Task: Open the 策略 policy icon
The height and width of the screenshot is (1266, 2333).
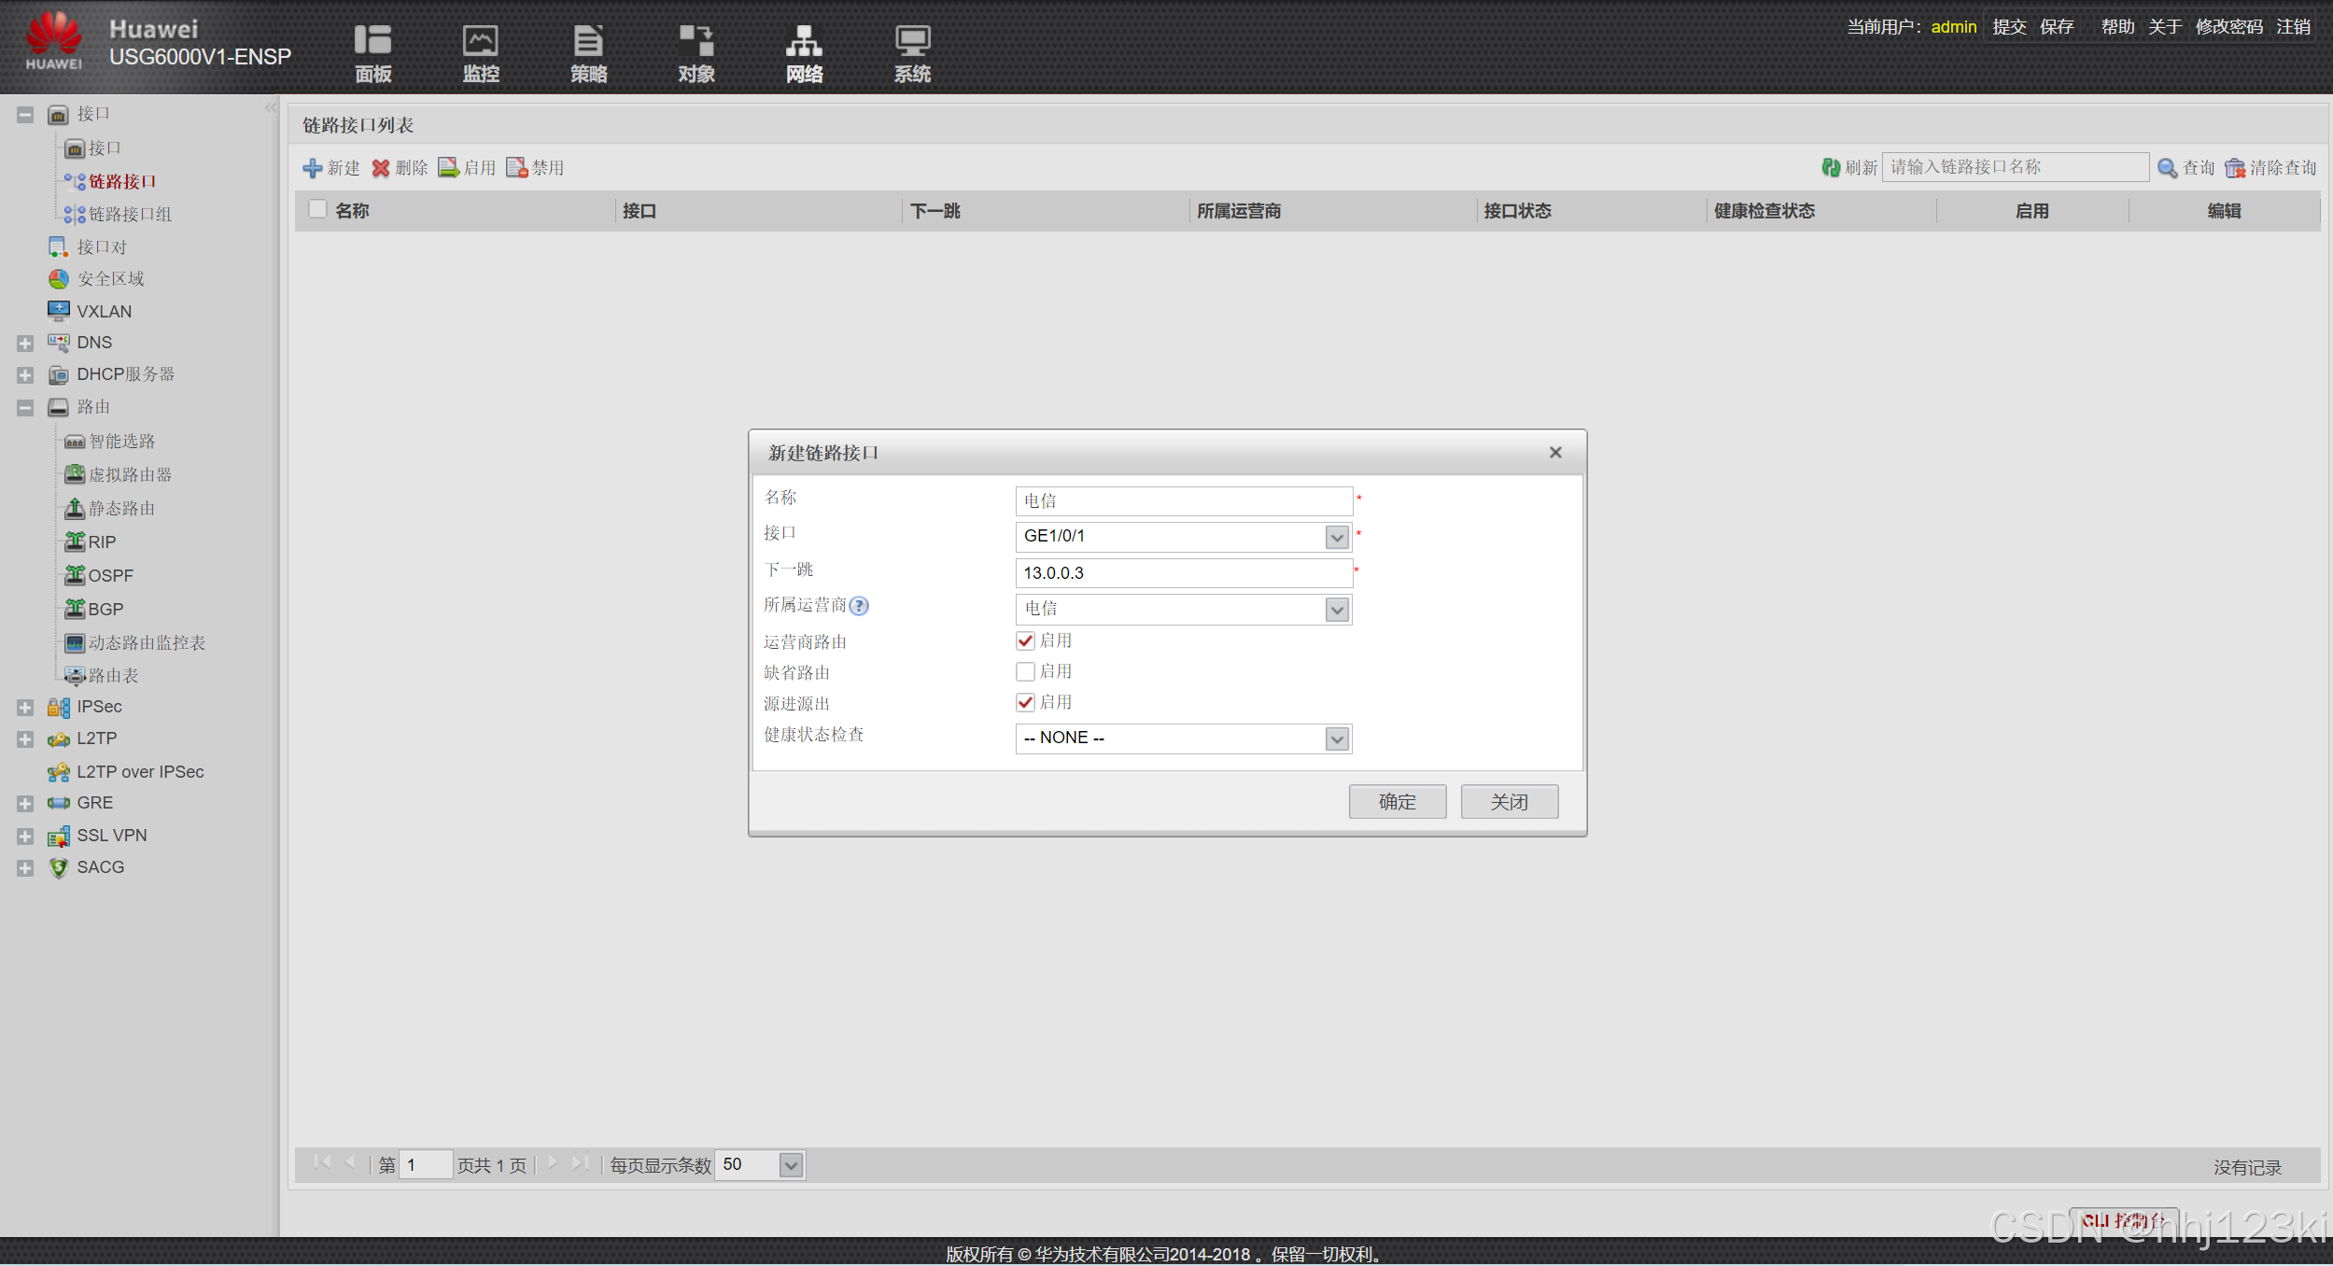Action: tap(588, 41)
